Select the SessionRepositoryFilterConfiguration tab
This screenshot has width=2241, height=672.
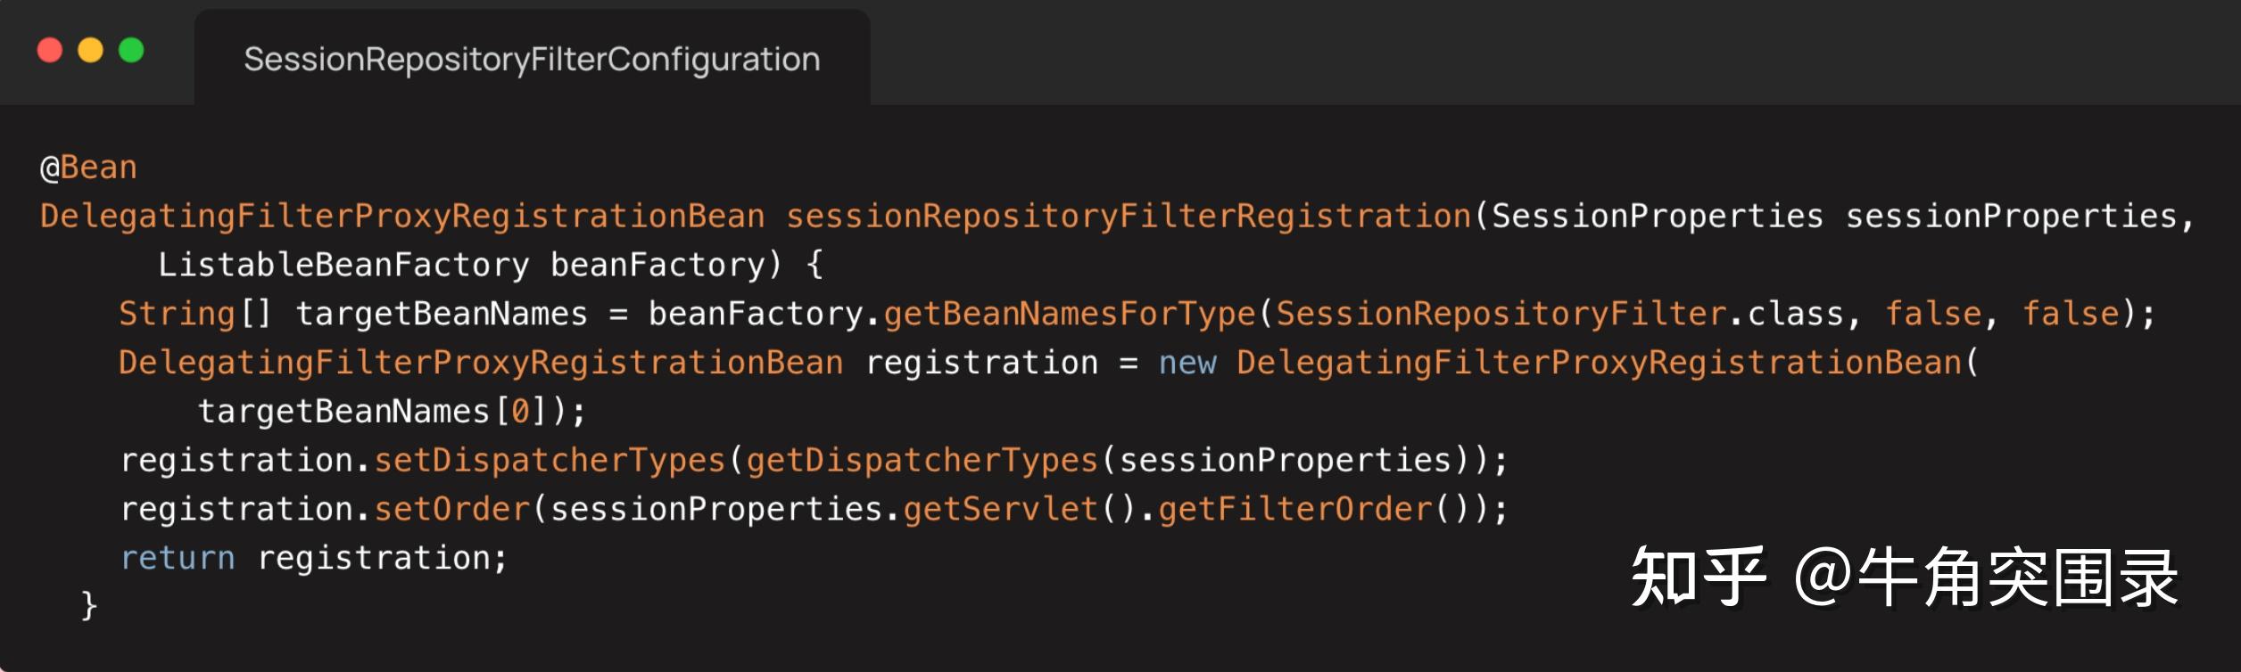coord(532,59)
